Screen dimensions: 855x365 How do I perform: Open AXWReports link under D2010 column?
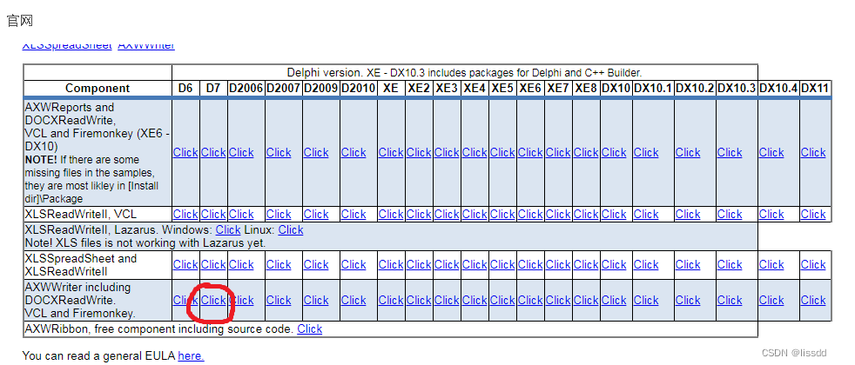point(353,152)
